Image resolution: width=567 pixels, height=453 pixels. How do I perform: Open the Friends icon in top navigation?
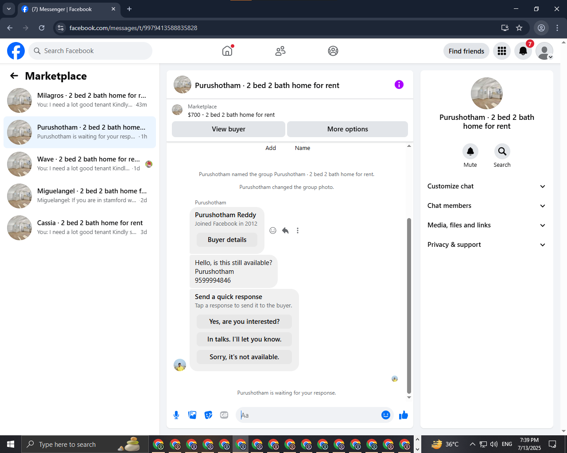[x=280, y=51]
